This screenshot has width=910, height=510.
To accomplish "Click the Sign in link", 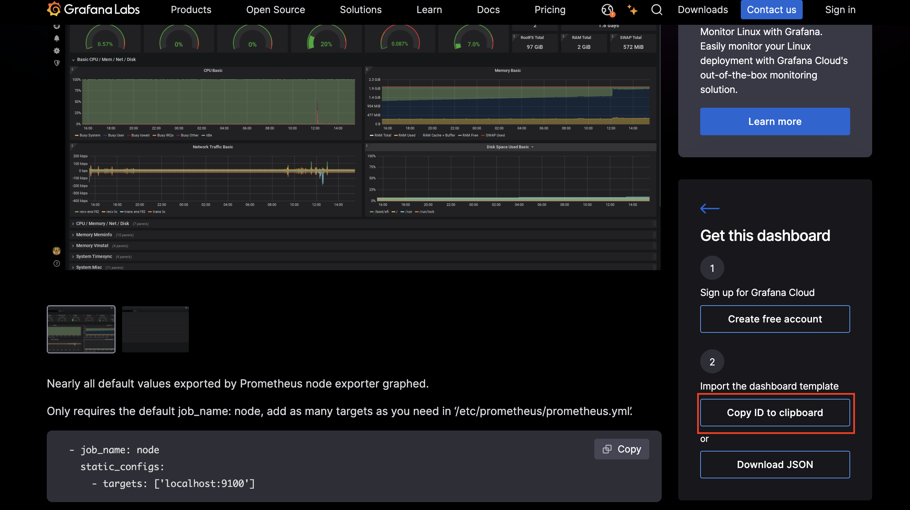I will 840,10.
